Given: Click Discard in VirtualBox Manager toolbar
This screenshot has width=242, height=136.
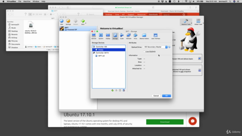Looking at the screenshot, I should point(76,22).
